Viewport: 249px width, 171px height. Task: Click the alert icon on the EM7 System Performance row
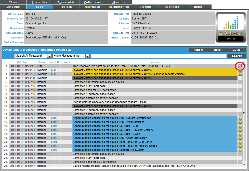[240, 118]
